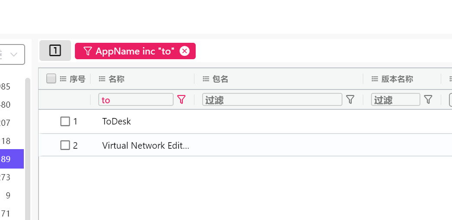Select the highlighted sidebar item ending 89
The width and height of the screenshot is (452, 220).
click(12, 159)
